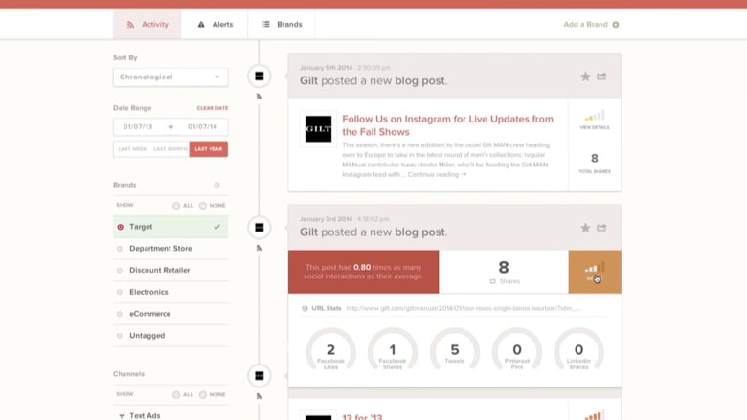Click the plus icon beside Add a Brand
Screen dimensions: 747x420
tap(616, 25)
